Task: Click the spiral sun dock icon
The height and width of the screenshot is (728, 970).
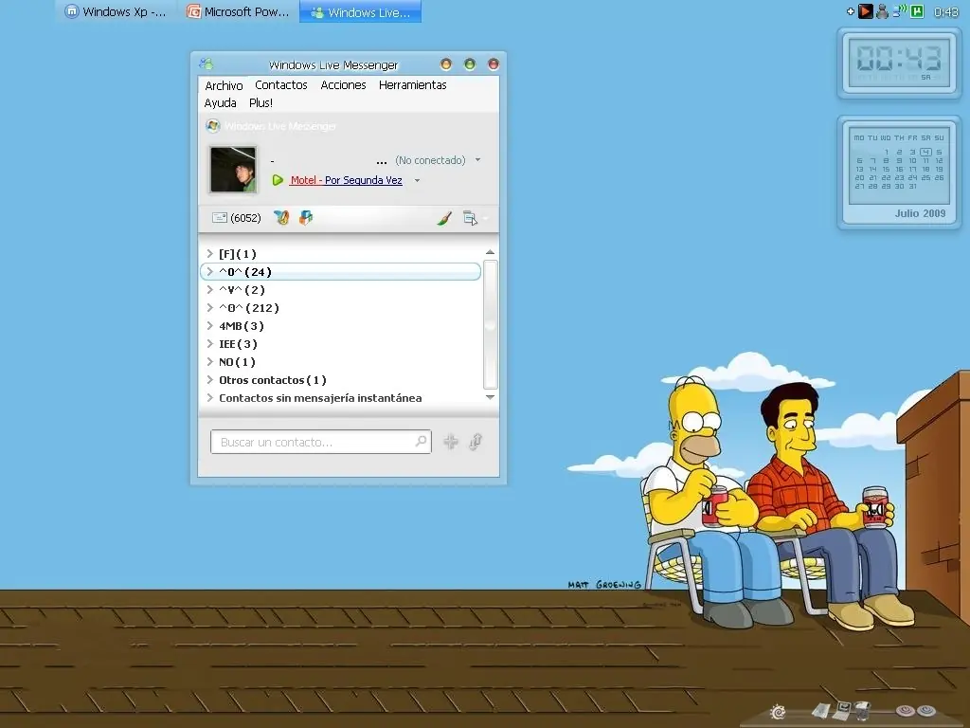Action: [779, 712]
